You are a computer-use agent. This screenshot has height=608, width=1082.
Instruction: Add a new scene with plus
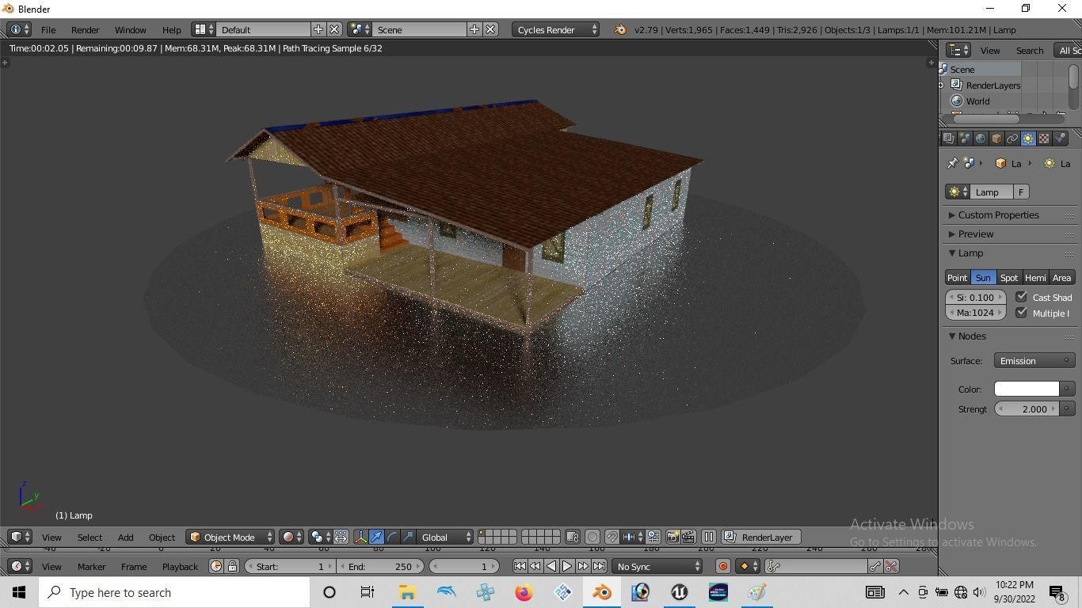coord(474,29)
